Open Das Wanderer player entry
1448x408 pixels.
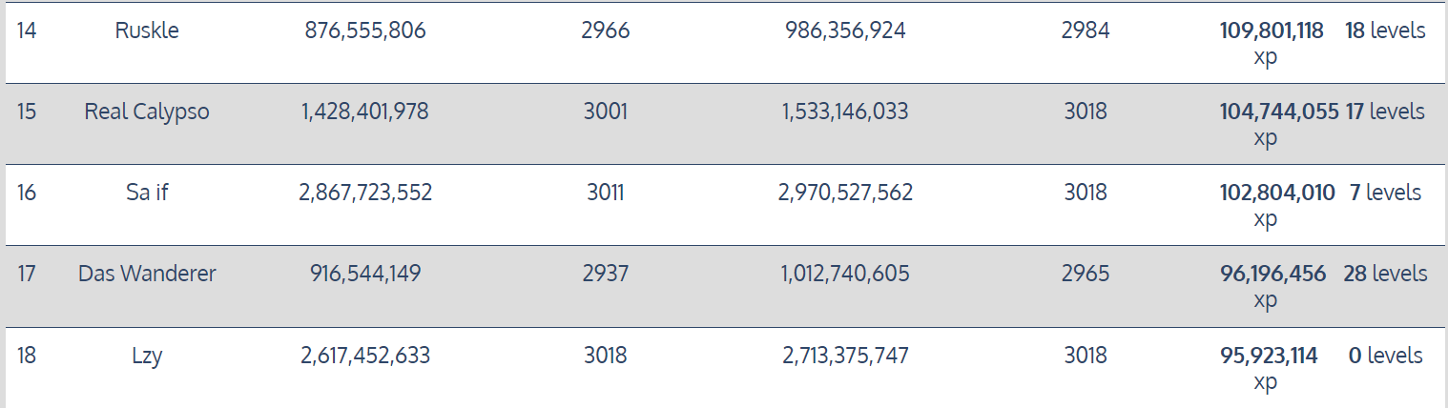[x=147, y=274]
